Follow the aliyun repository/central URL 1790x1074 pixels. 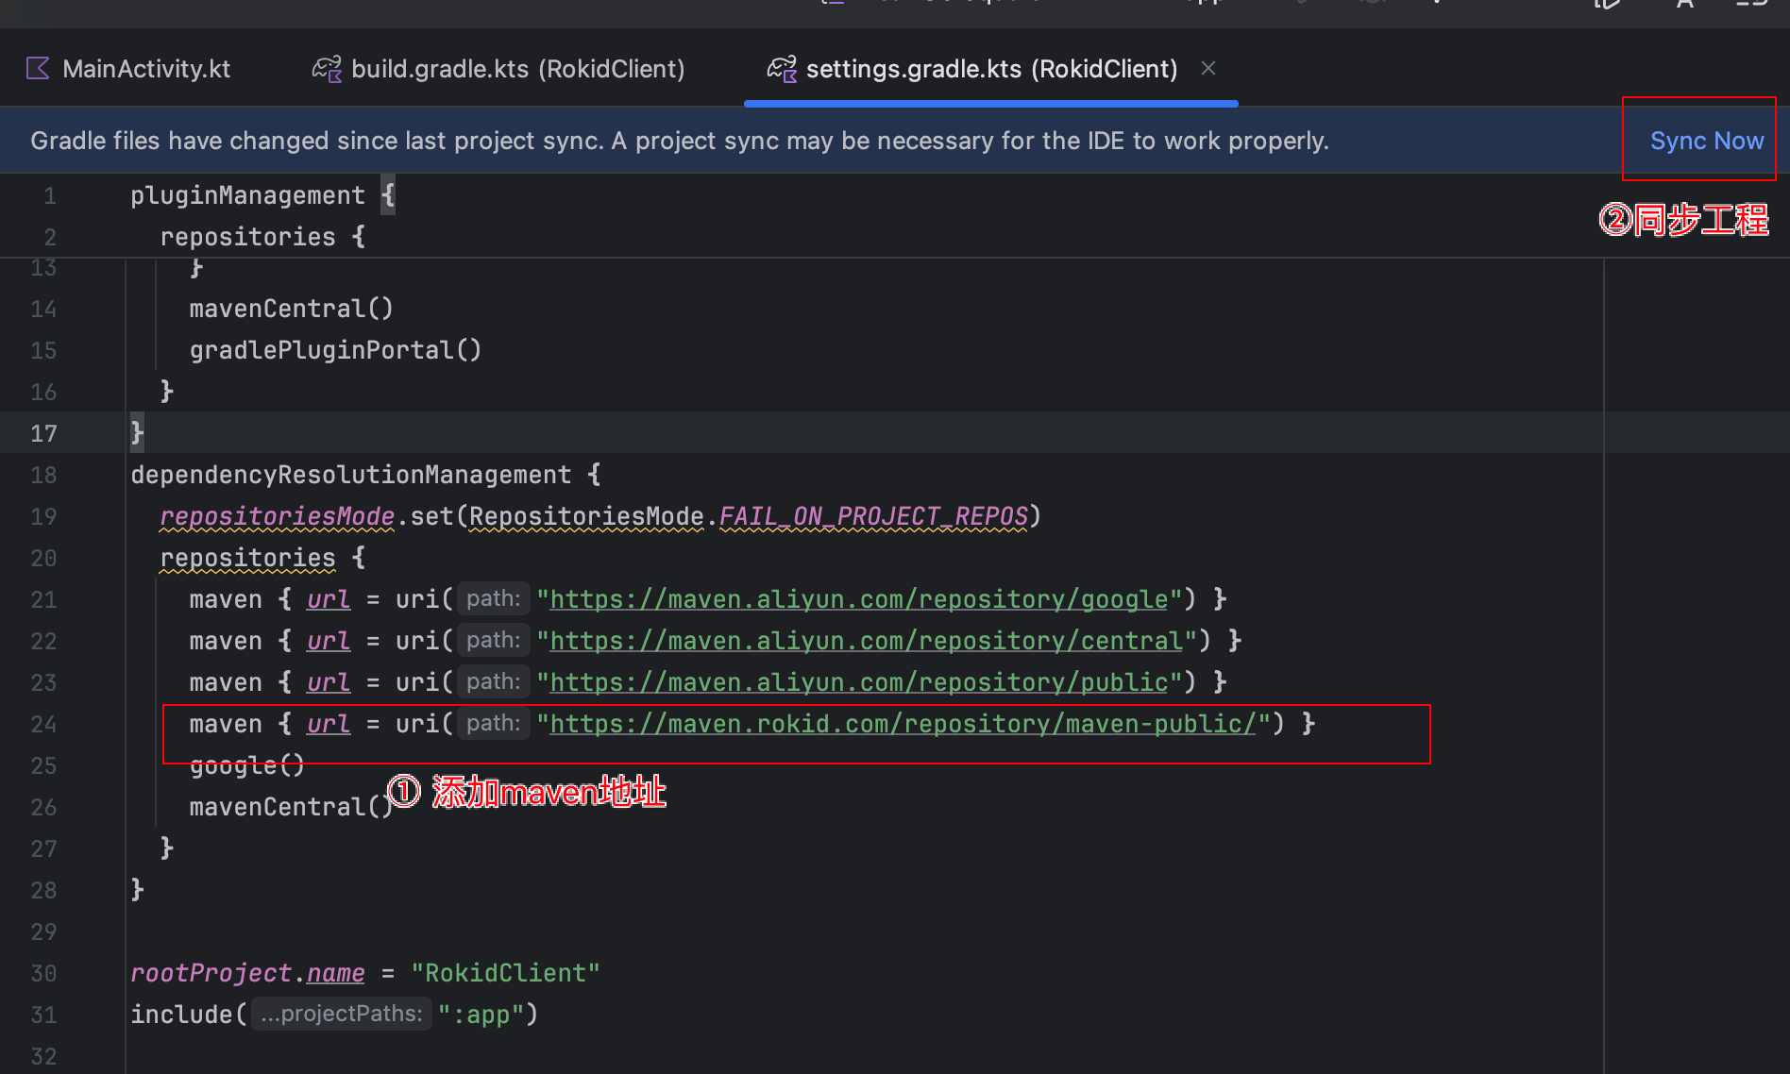tap(865, 641)
